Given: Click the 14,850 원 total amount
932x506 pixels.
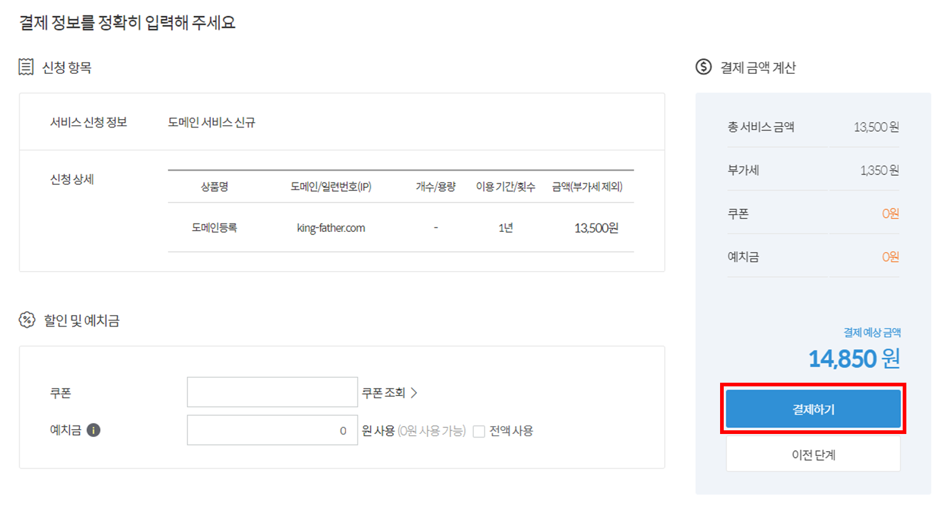Looking at the screenshot, I should pyautogui.click(x=854, y=358).
